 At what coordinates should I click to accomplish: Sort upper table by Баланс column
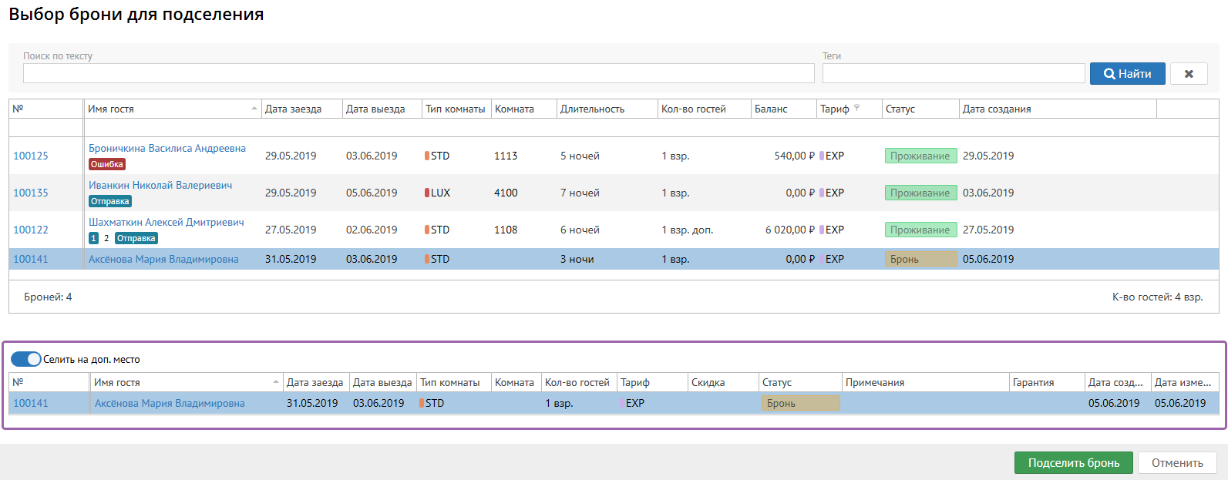click(771, 109)
